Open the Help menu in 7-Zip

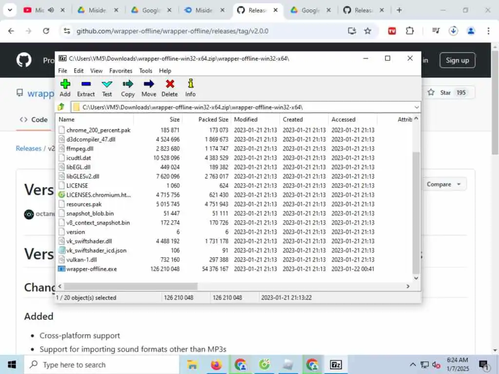click(x=165, y=71)
